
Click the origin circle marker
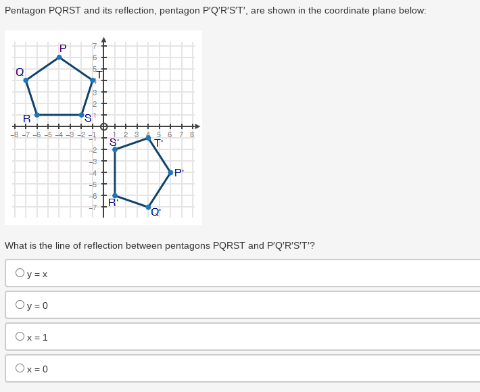click(x=104, y=126)
